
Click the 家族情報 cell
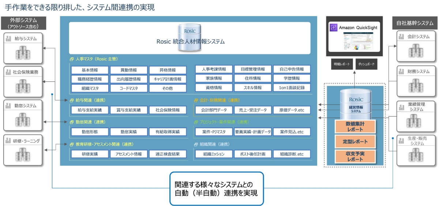tap(214, 78)
